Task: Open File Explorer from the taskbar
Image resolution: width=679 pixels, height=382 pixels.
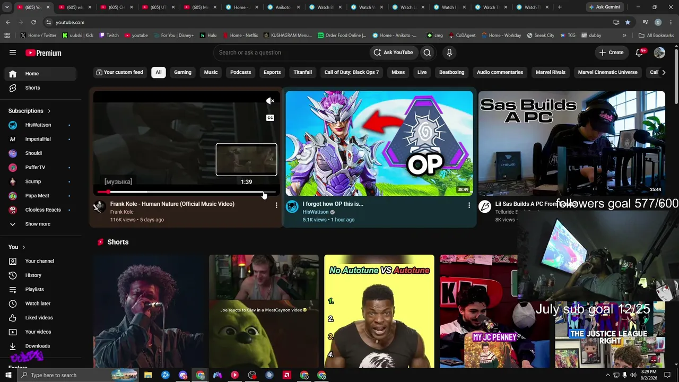Action: tap(148, 375)
